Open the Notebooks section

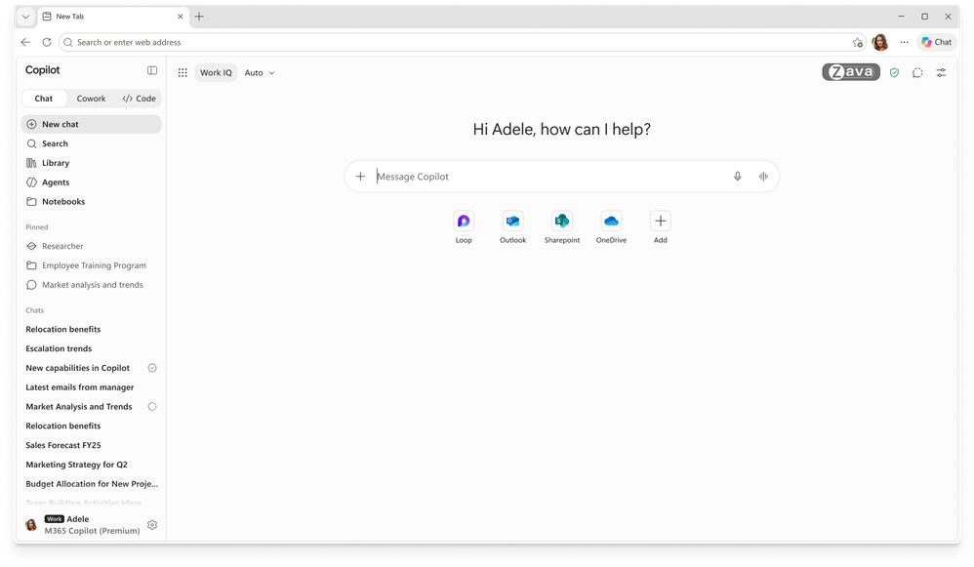[92, 201]
